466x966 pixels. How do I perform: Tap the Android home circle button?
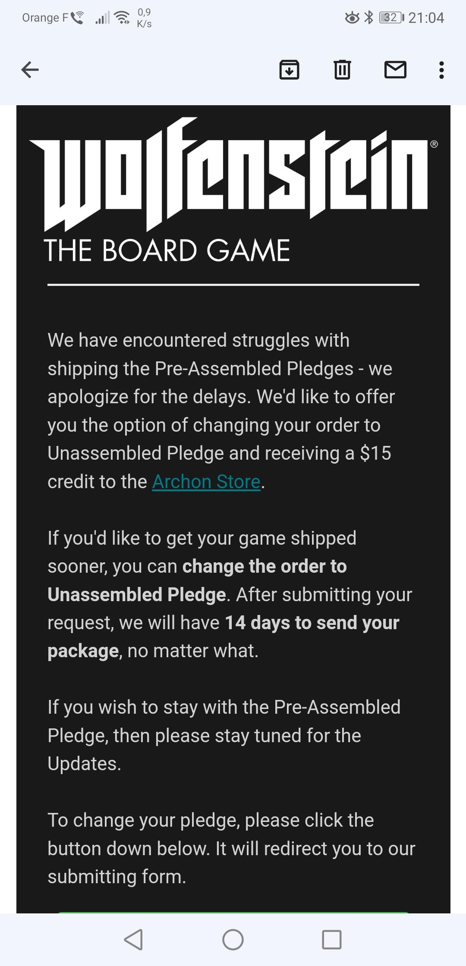pyautogui.click(x=233, y=939)
